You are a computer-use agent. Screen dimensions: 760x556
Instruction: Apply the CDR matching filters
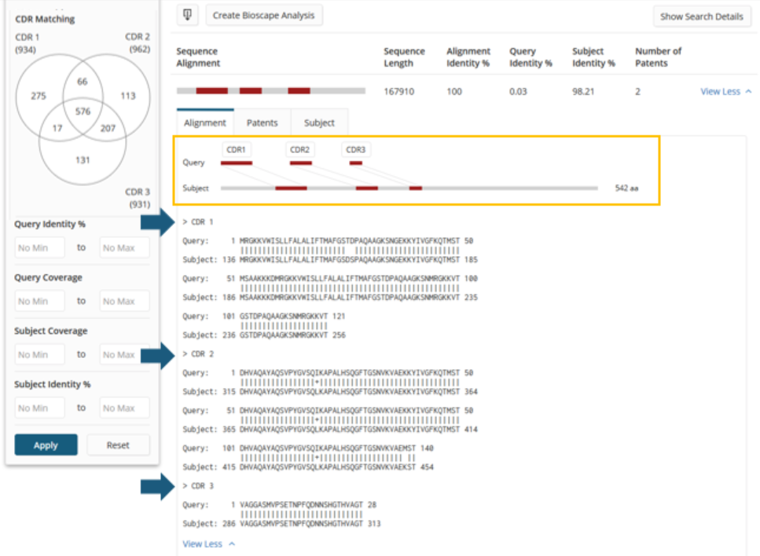[x=46, y=445]
